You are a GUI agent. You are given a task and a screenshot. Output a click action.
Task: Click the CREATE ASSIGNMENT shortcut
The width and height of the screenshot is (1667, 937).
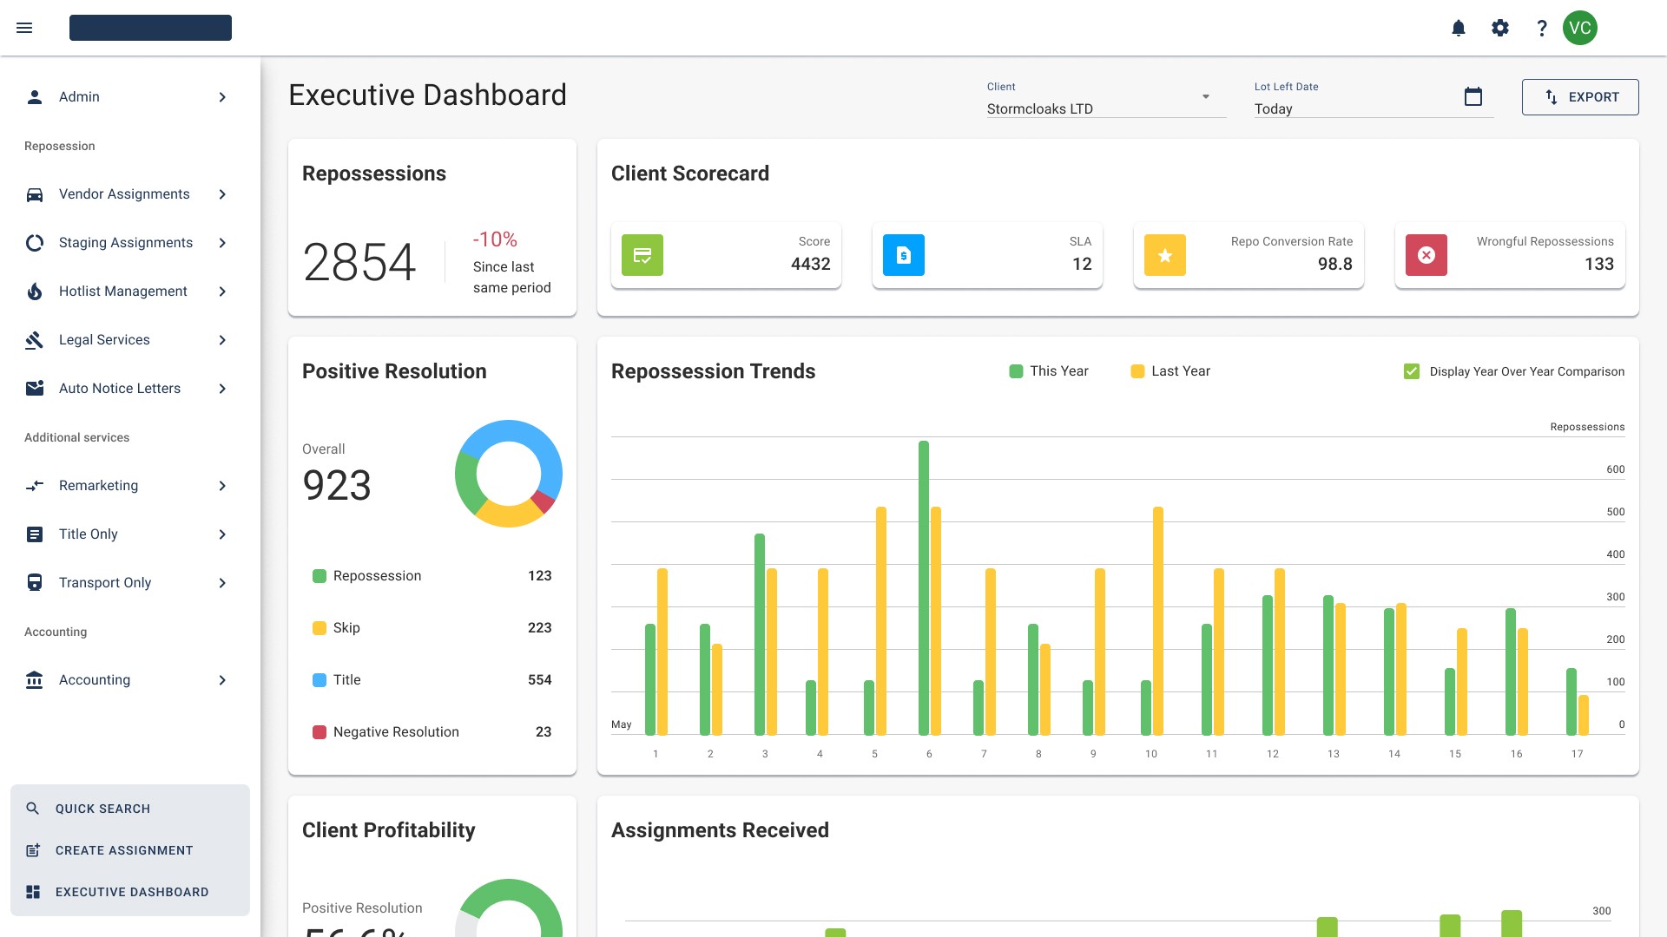(x=124, y=850)
